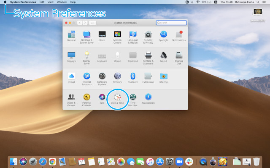
Task: Open Internet Accounts preferences
Action: [86, 79]
